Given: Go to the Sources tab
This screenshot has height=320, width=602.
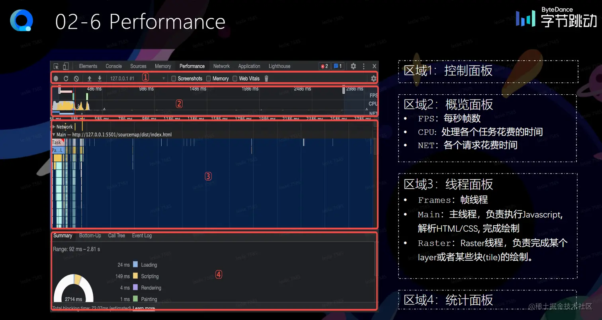Looking at the screenshot, I should (138, 66).
